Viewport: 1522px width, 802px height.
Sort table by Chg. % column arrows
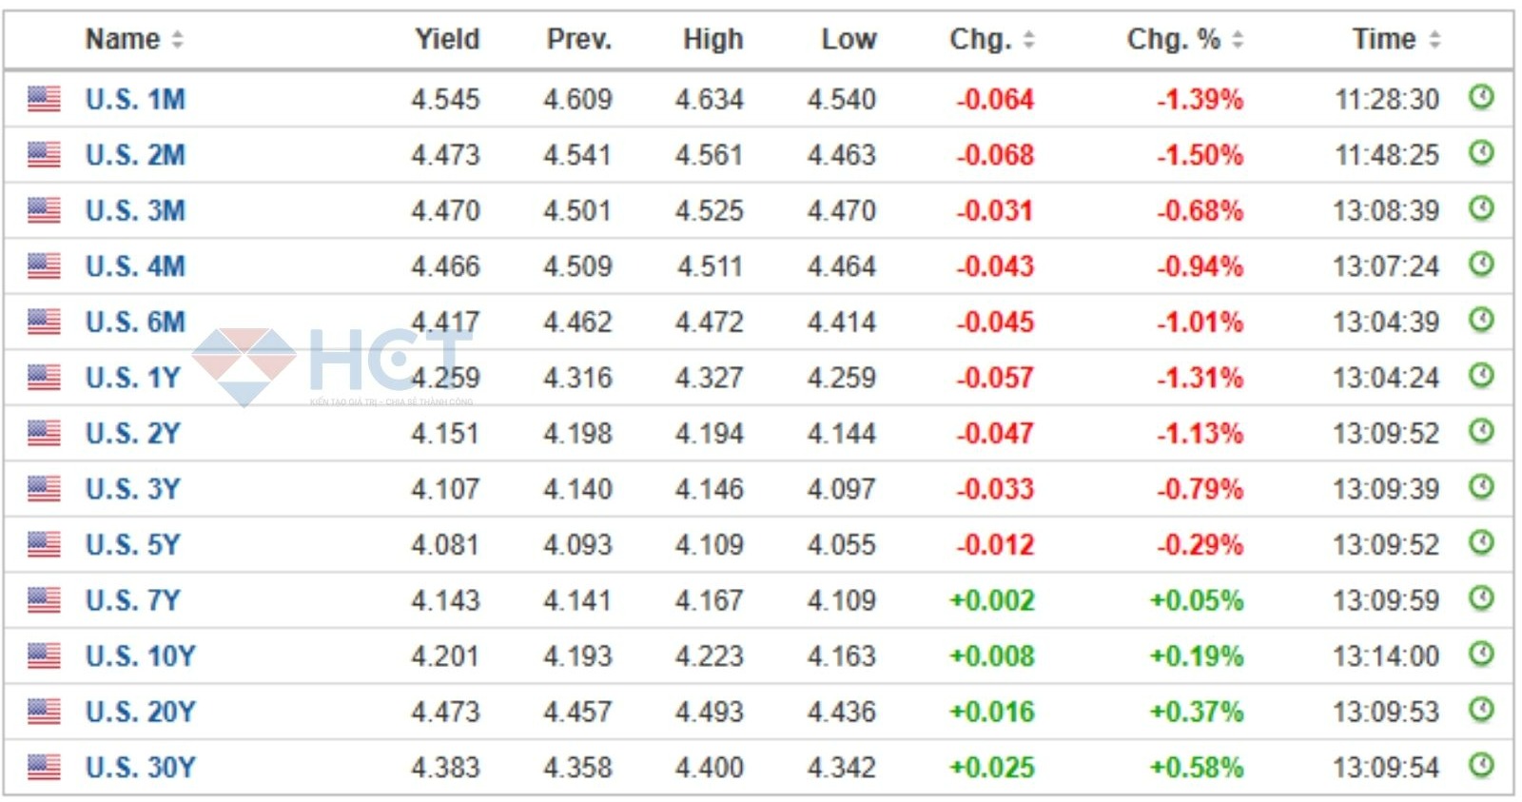tap(1238, 40)
